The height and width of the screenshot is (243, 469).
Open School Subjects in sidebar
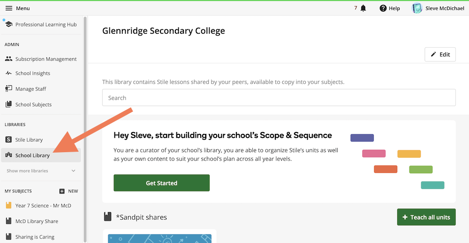tap(33, 104)
